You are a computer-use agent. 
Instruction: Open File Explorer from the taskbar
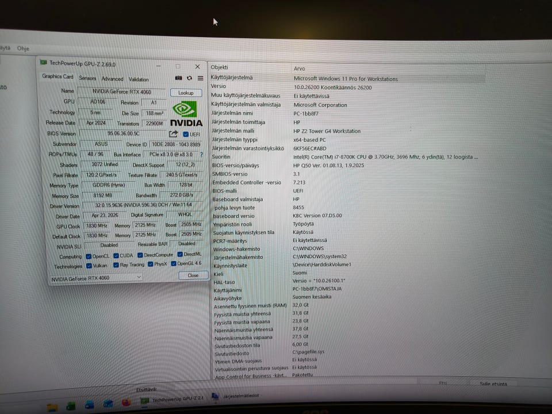pos(52,407)
